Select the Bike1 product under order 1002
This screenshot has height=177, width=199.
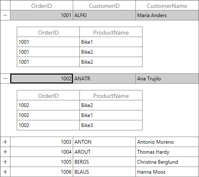111,115
